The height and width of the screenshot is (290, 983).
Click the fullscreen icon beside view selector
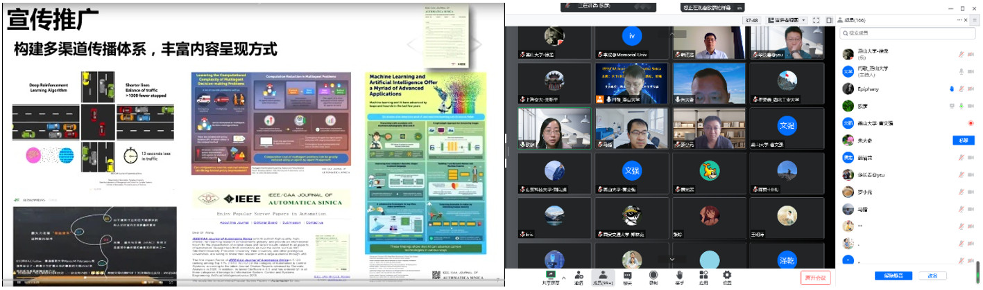coord(817,20)
